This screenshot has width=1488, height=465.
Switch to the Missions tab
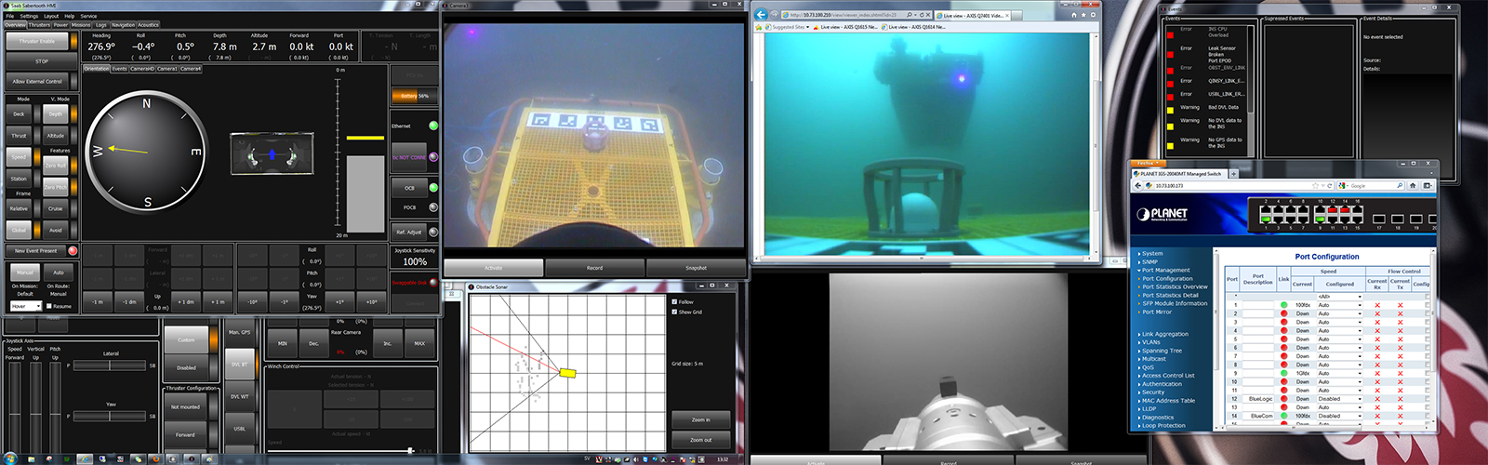point(82,25)
